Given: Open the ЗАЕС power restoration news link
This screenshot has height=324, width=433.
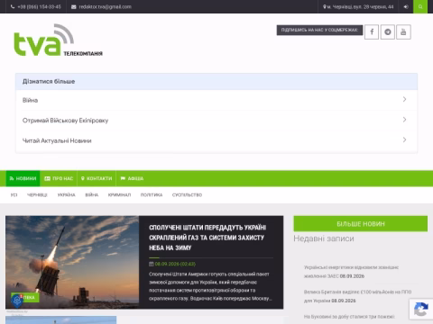Looking at the screenshot, I should 351,272.
